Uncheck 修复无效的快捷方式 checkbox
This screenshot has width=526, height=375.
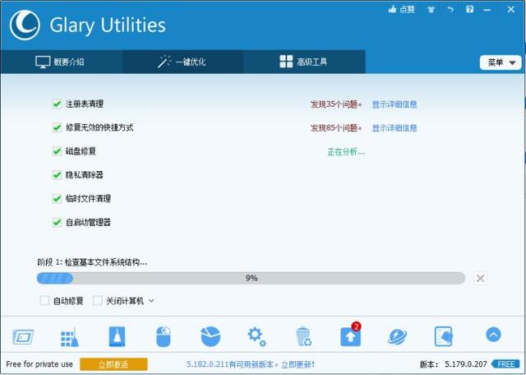[x=57, y=127]
